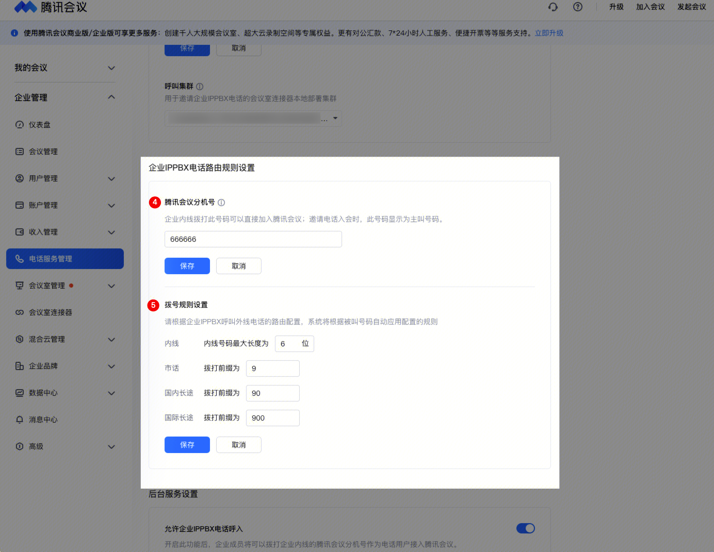
Task: Click 升级 in top navigation
Action: coord(616,7)
